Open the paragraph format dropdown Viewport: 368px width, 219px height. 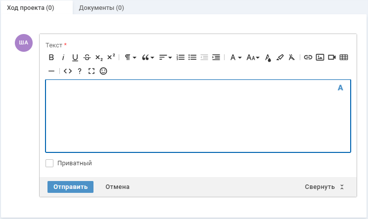(130, 57)
